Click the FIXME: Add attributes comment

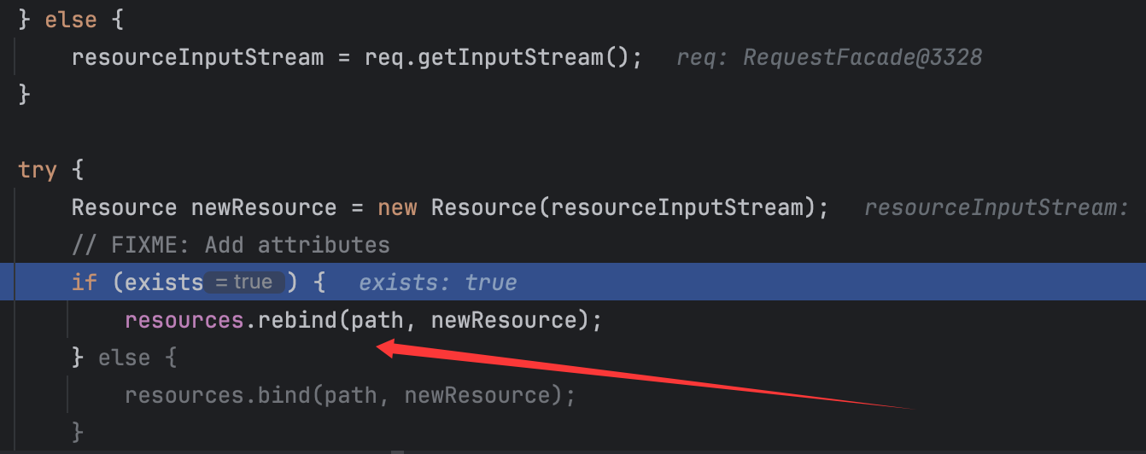(x=231, y=245)
